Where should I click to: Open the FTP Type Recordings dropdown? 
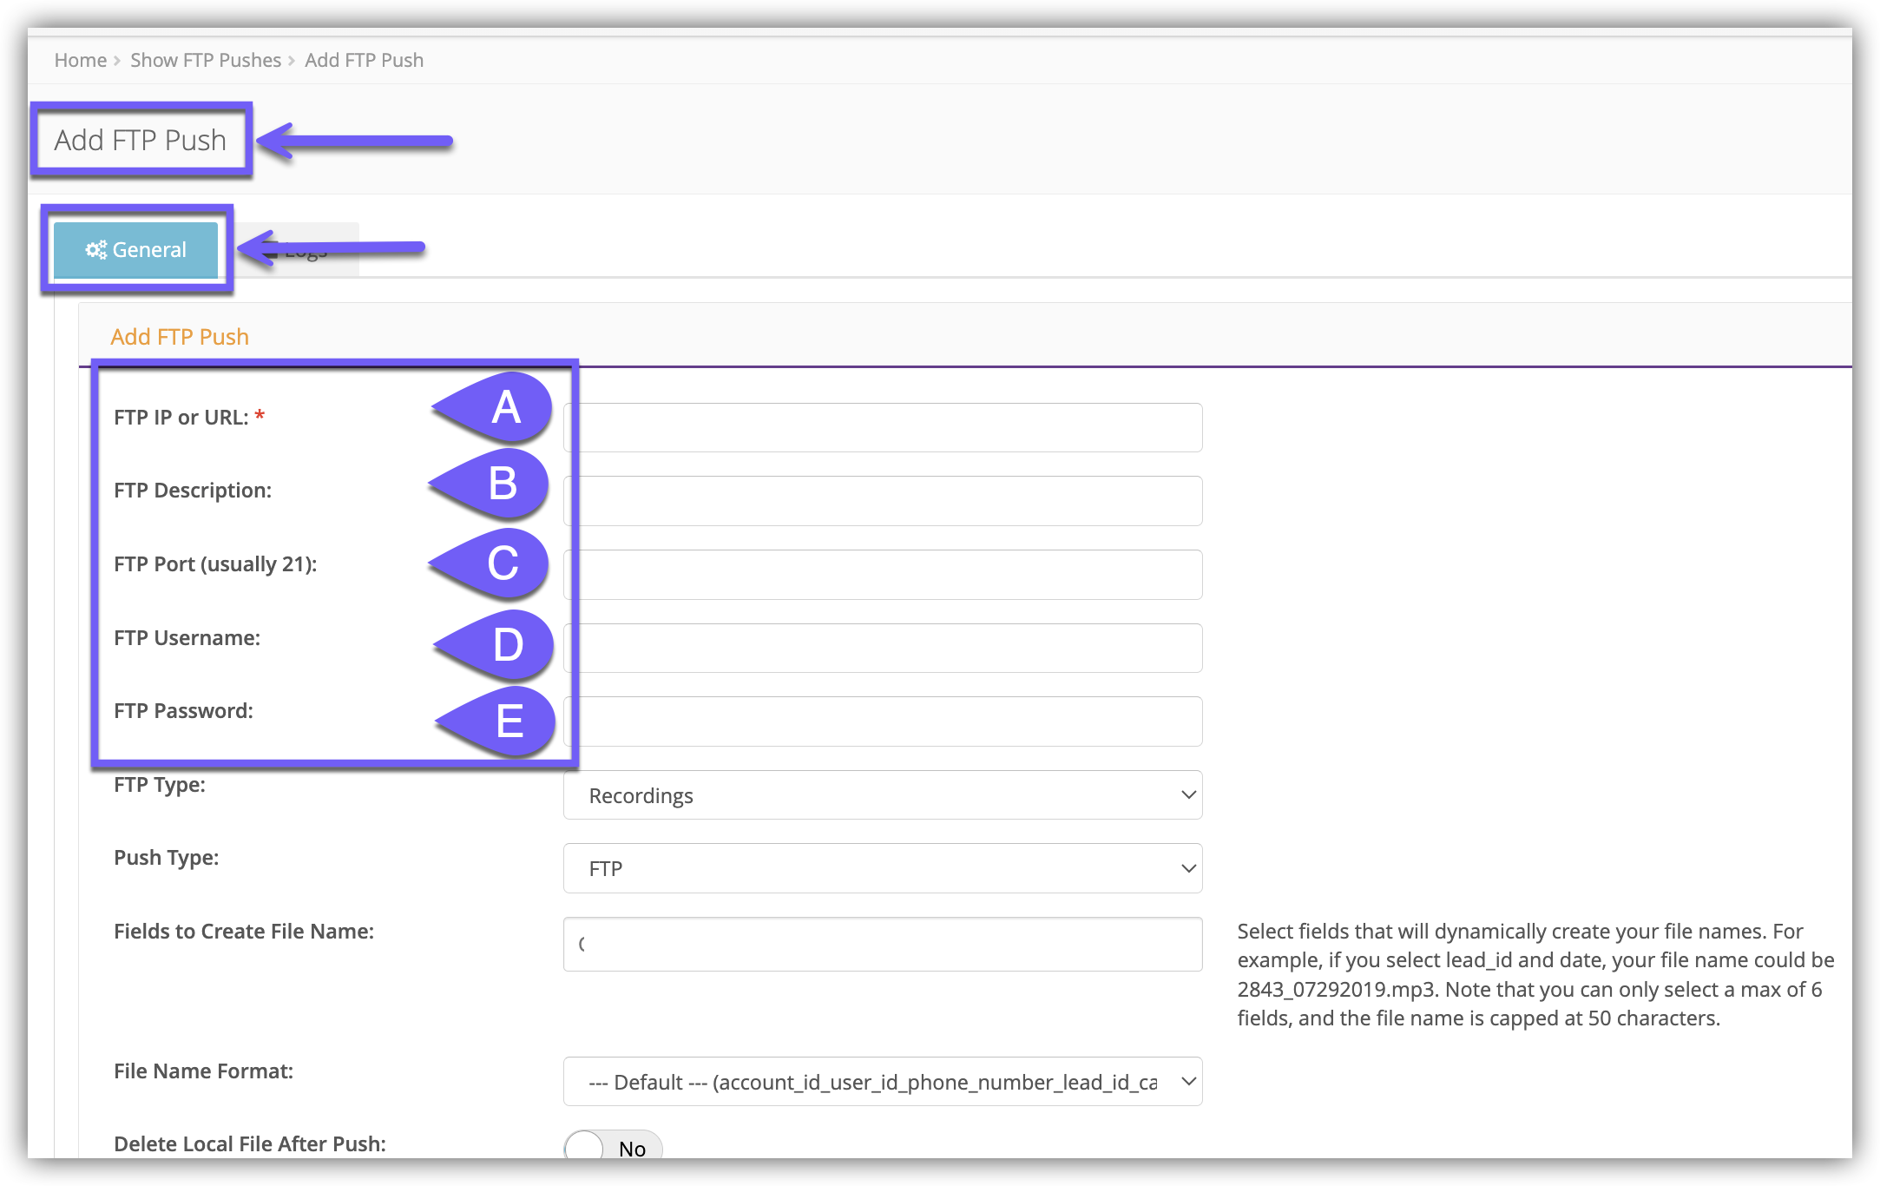click(x=882, y=795)
